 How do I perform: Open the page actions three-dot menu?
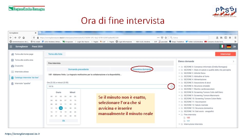pyautogui.click(x=158, y=38)
